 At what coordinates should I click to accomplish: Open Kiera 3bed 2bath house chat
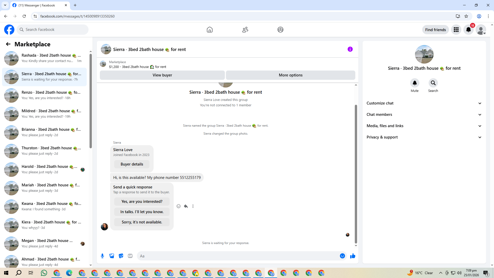[44, 225]
